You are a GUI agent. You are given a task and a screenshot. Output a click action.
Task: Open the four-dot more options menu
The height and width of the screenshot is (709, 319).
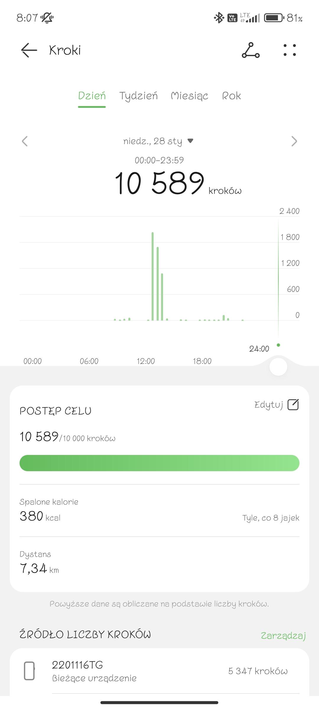click(289, 50)
